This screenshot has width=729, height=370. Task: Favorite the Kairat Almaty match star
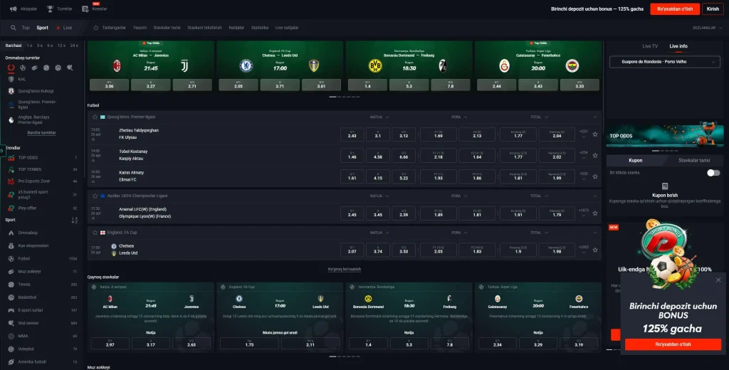(595, 176)
